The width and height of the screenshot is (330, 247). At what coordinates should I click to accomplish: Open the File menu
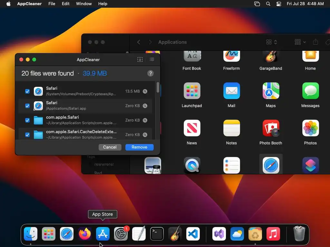click(52, 4)
